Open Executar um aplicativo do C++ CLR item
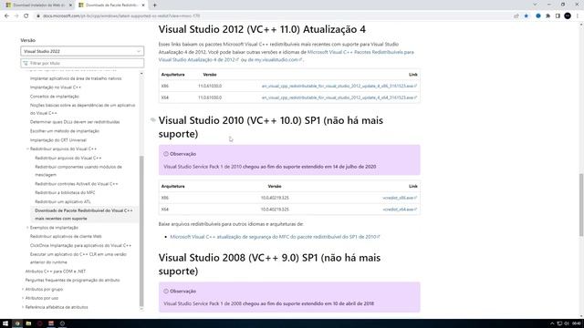Viewport: 584px width, 328px height. click(x=78, y=258)
